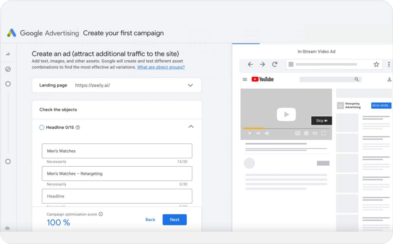Activate fullscreen mode in the video player
Image resolution: width=393 pixels, height=244 pixels.
[324, 133]
